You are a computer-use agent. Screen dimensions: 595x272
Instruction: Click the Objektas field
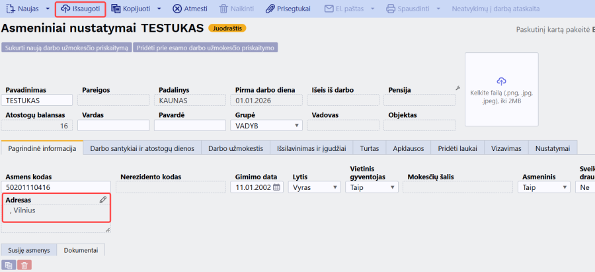(x=419, y=125)
